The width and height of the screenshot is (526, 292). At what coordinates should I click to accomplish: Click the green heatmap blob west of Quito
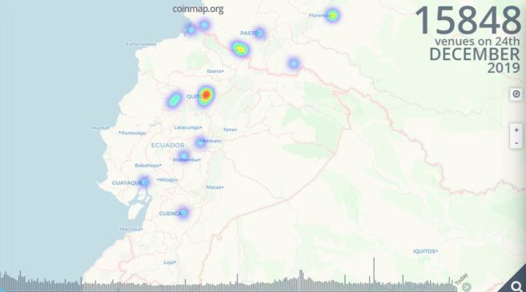(175, 100)
